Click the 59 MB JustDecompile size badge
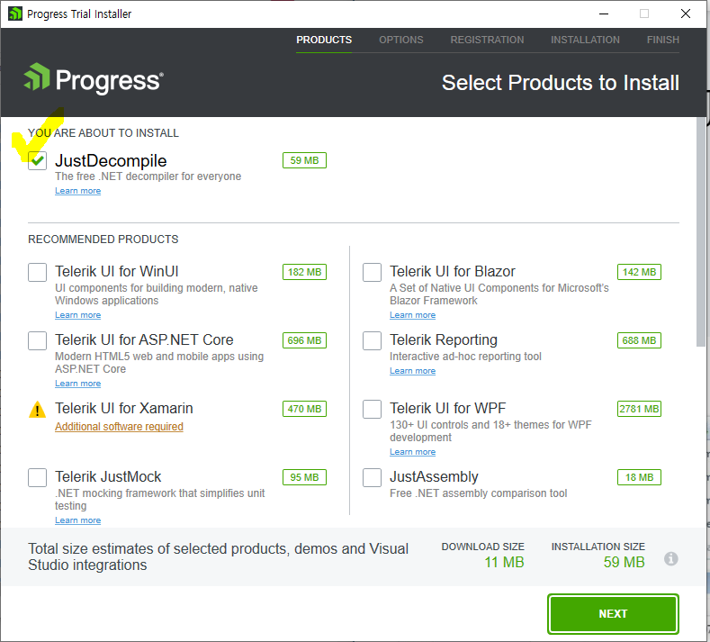The width and height of the screenshot is (710, 642). click(304, 160)
